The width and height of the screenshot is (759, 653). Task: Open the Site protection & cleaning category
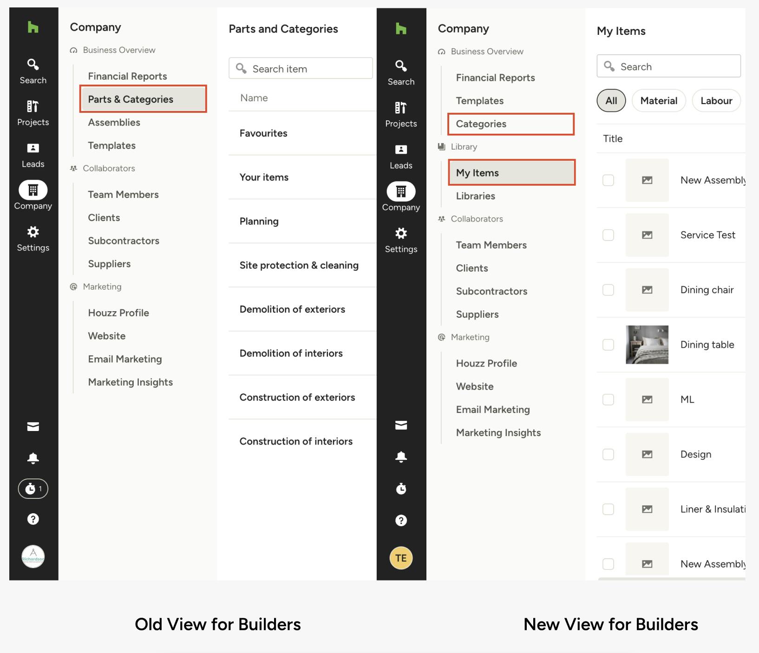click(299, 265)
